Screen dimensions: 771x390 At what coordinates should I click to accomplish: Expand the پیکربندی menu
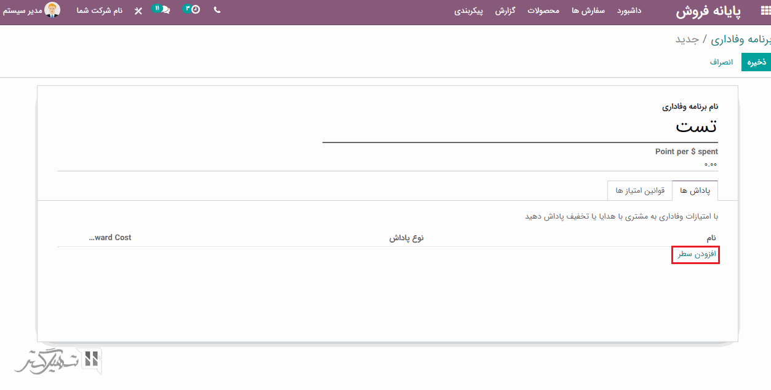[469, 11]
